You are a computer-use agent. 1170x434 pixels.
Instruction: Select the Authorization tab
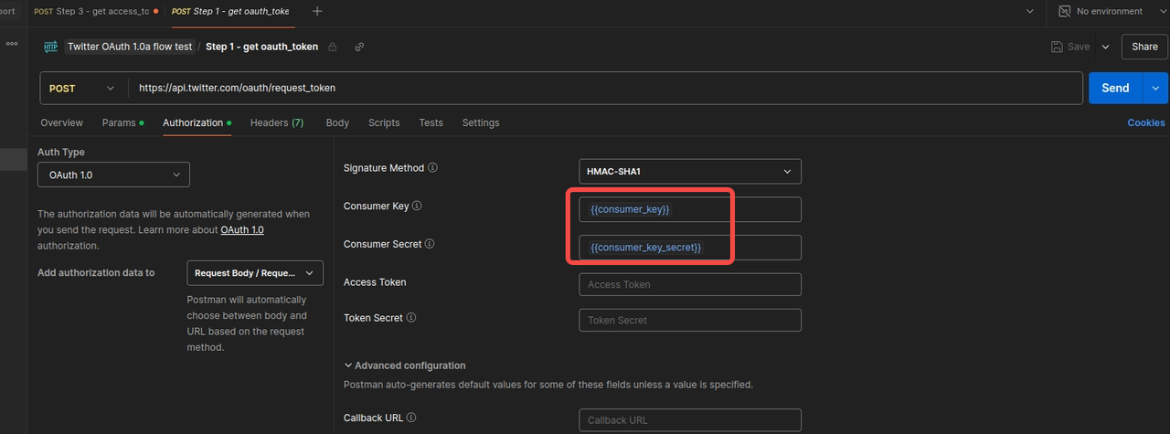197,122
